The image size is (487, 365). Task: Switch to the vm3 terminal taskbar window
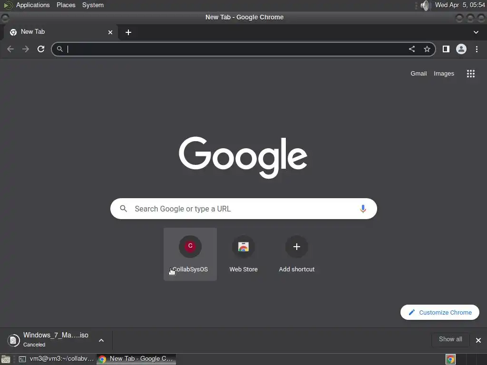tap(56, 359)
